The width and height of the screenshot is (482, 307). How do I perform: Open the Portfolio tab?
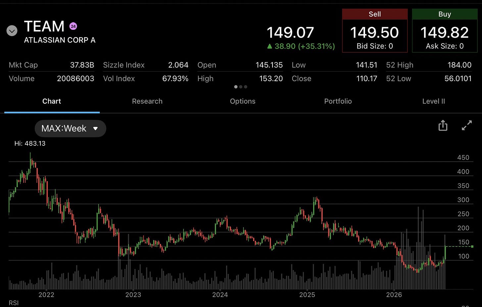click(x=338, y=101)
